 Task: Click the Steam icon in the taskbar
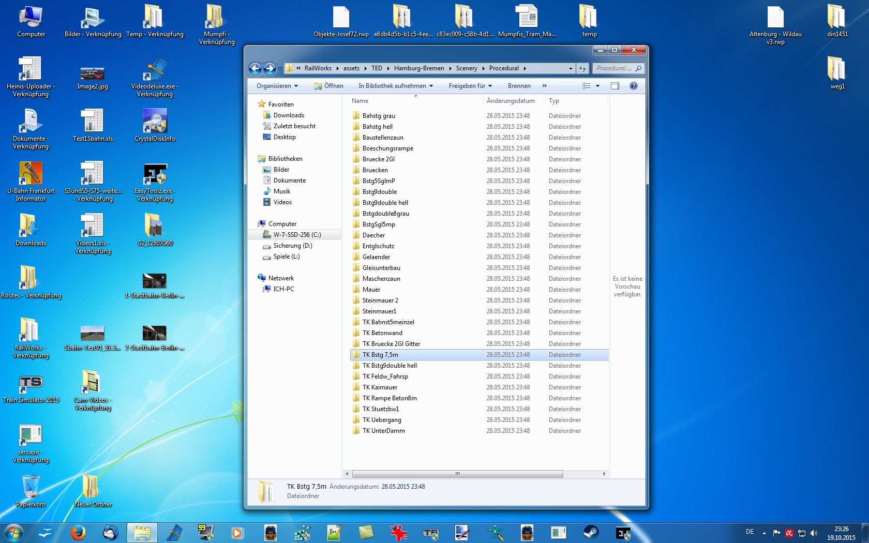[x=591, y=532]
